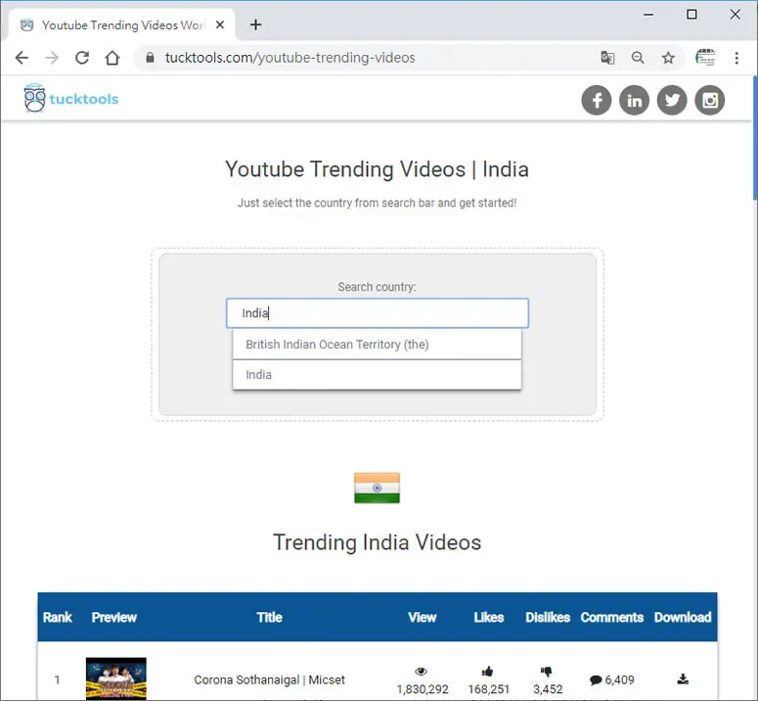Open the Corona Sothanaigal | Micset title
The image size is (758, 701).
(x=269, y=679)
